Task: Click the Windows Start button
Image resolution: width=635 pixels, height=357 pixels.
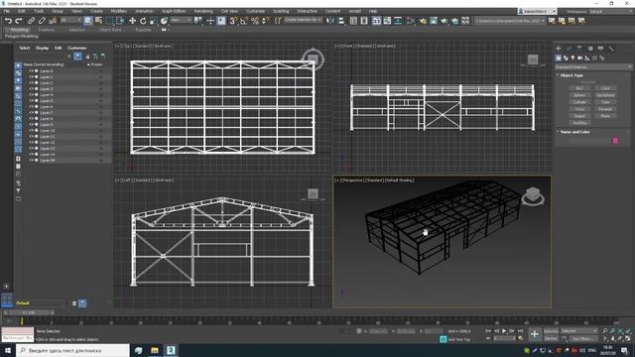Action: pos(8,350)
